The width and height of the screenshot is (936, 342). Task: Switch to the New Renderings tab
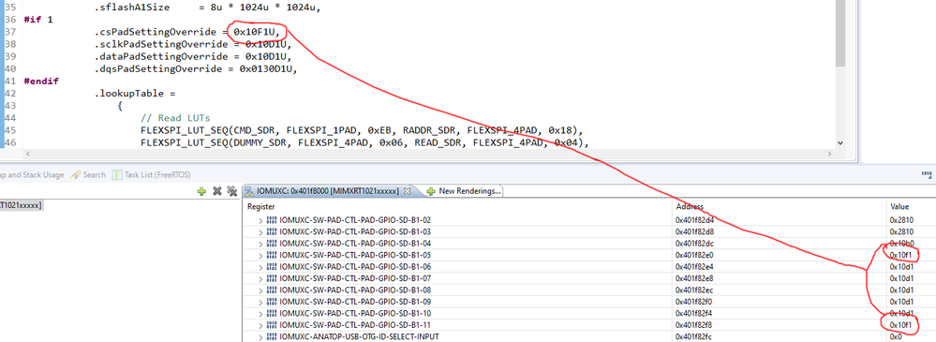point(465,191)
